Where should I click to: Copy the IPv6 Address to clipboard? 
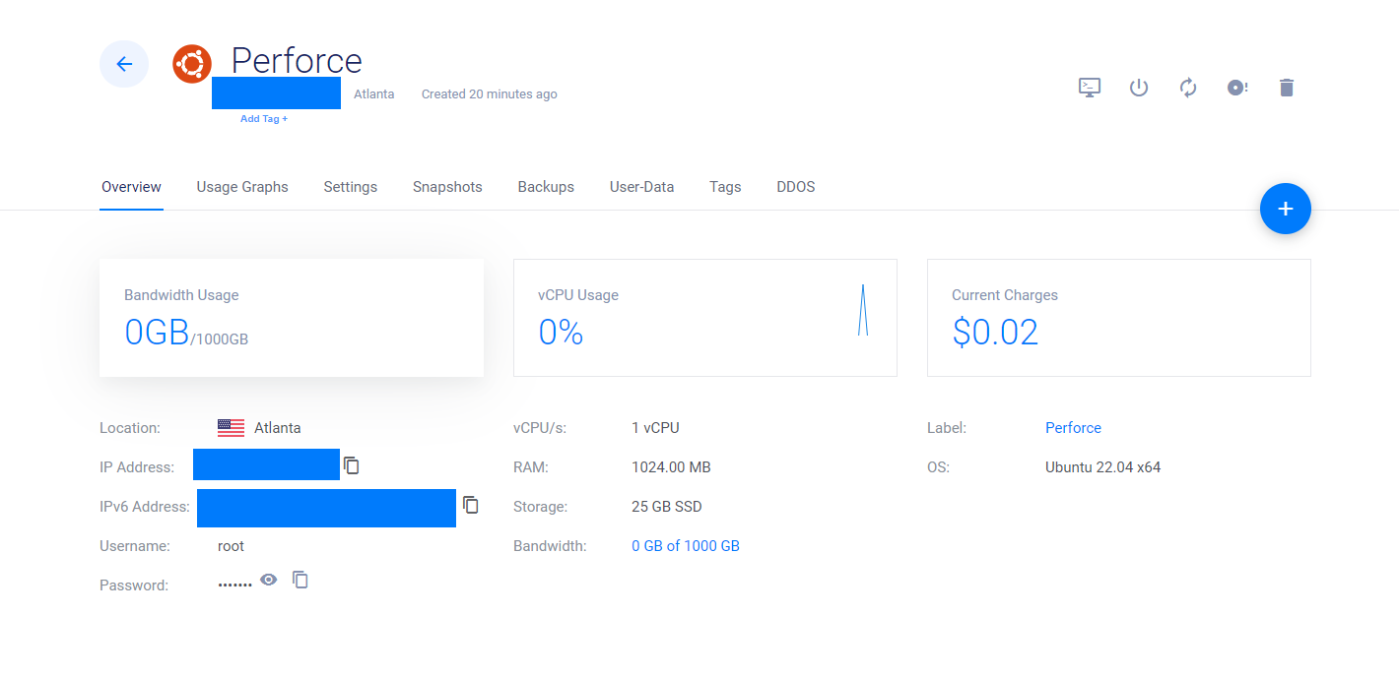click(x=471, y=505)
